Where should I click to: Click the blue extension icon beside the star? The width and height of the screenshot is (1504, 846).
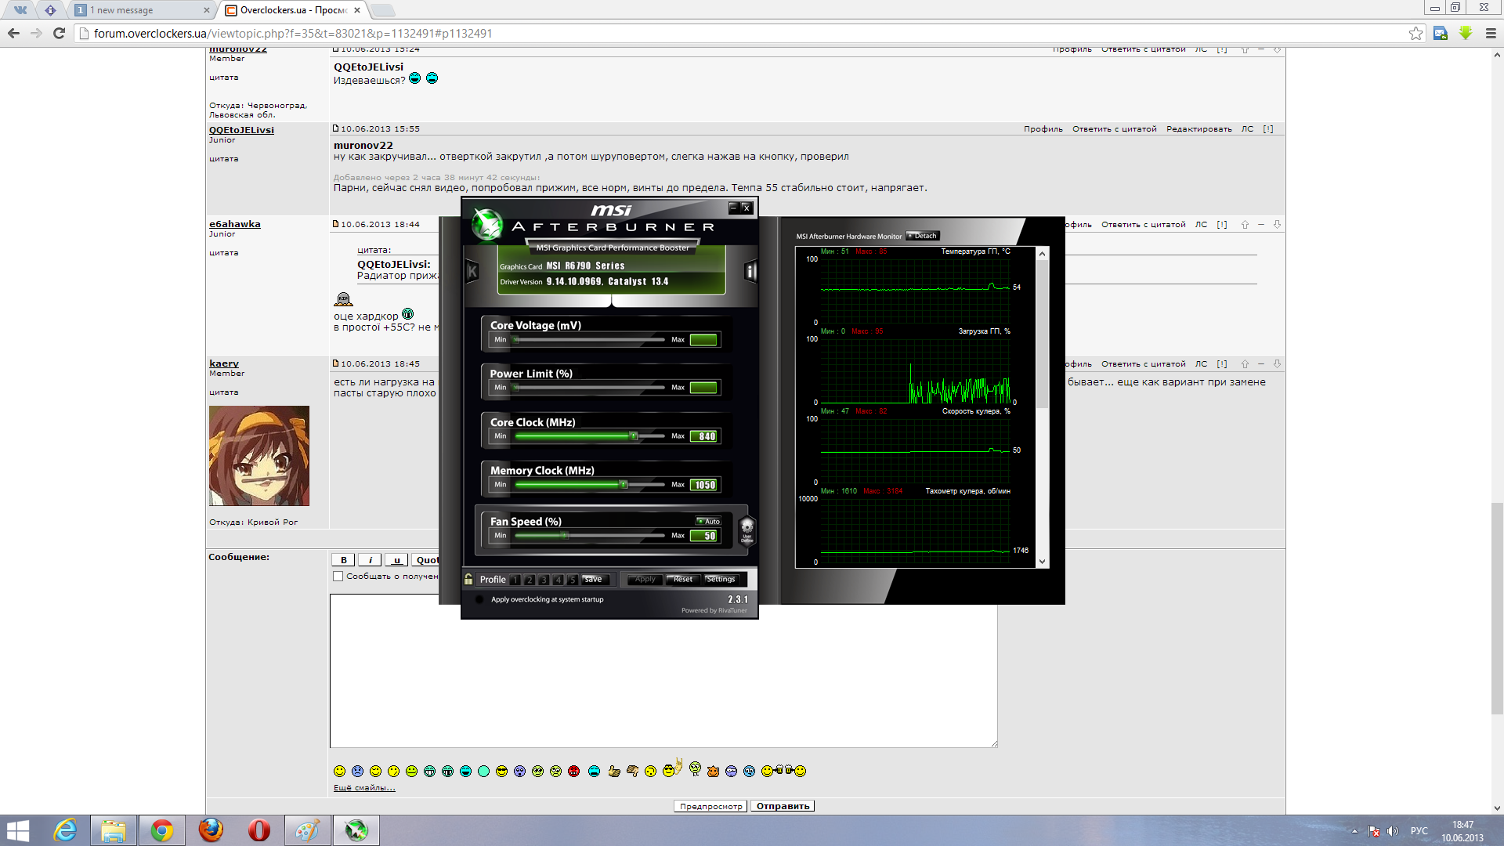coord(1440,33)
